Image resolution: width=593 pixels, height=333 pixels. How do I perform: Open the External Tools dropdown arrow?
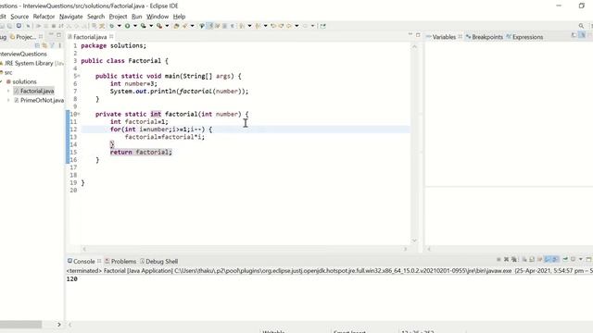pyautogui.click(x=167, y=26)
